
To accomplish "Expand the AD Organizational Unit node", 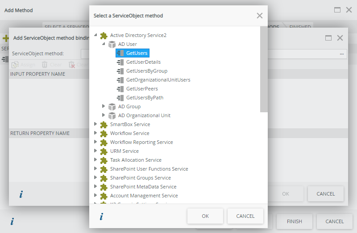I will [104, 115].
